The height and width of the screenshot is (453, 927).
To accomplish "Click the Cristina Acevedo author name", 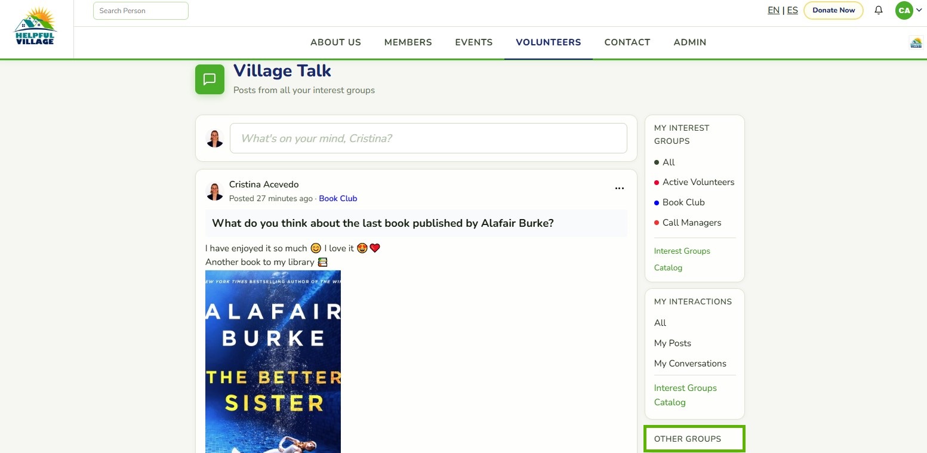I will 264,184.
